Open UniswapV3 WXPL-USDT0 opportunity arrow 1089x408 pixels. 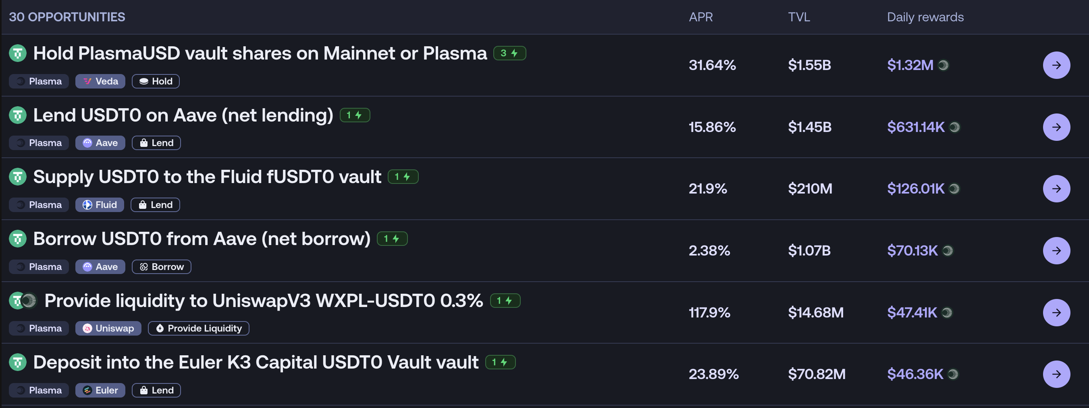(x=1056, y=312)
